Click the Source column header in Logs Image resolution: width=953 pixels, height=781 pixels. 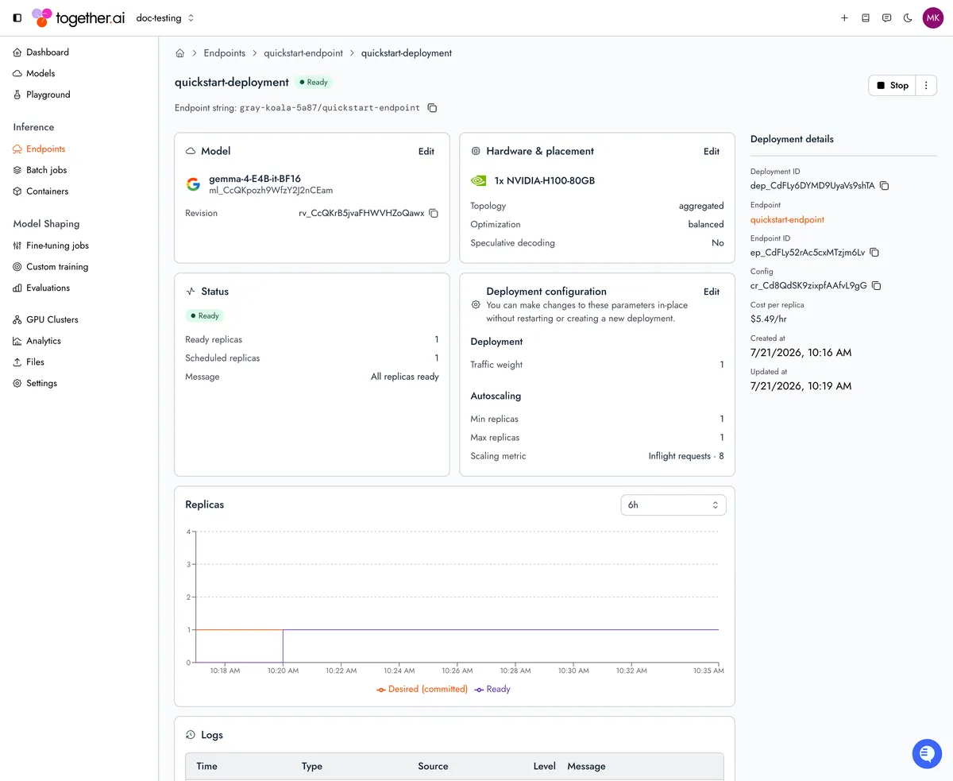(x=433, y=767)
